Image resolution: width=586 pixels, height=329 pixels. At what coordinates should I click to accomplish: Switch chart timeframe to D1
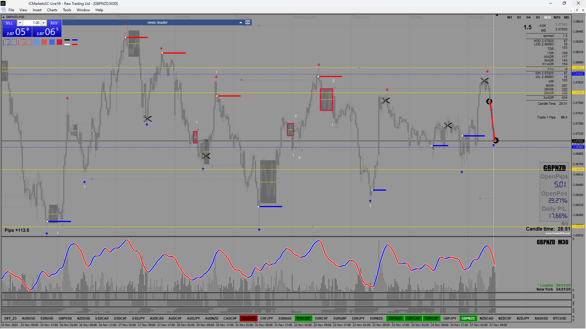coord(519,17)
